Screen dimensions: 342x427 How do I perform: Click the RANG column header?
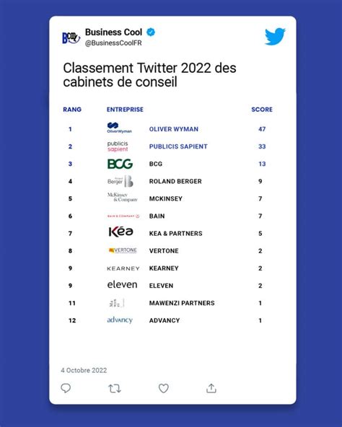point(72,110)
